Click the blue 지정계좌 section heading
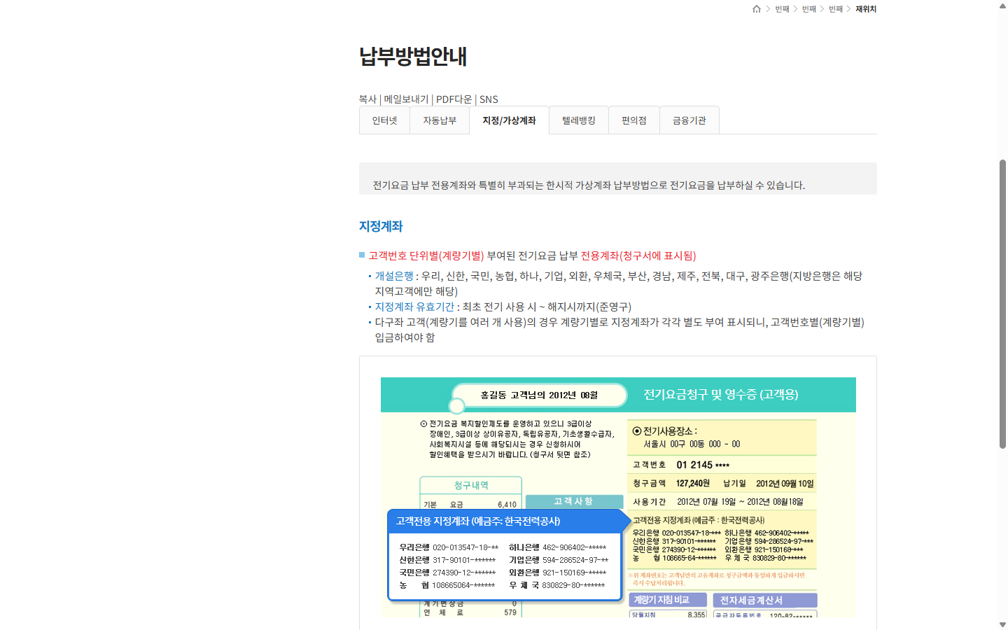Screen dimensions: 1008x630 (x=381, y=226)
